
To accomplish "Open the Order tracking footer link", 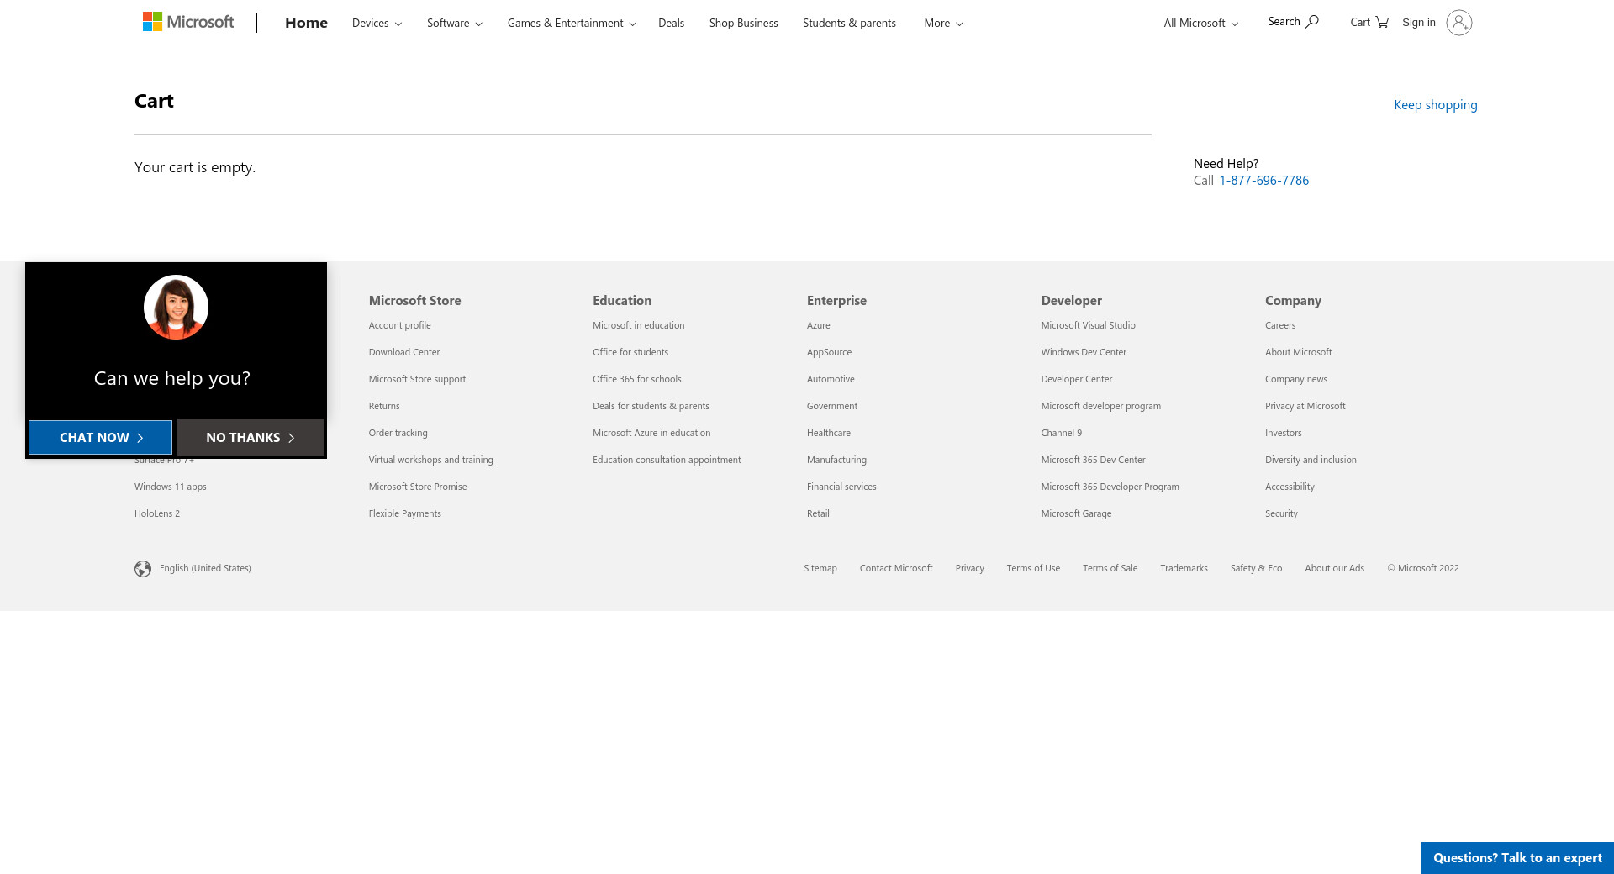I will point(398,433).
